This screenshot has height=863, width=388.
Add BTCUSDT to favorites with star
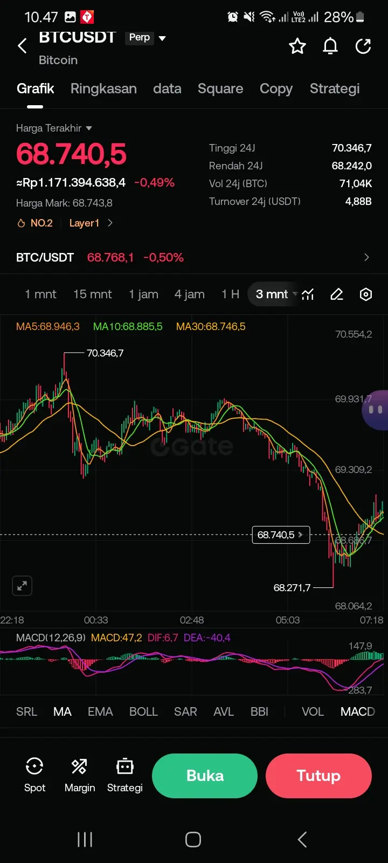(297, 46)
